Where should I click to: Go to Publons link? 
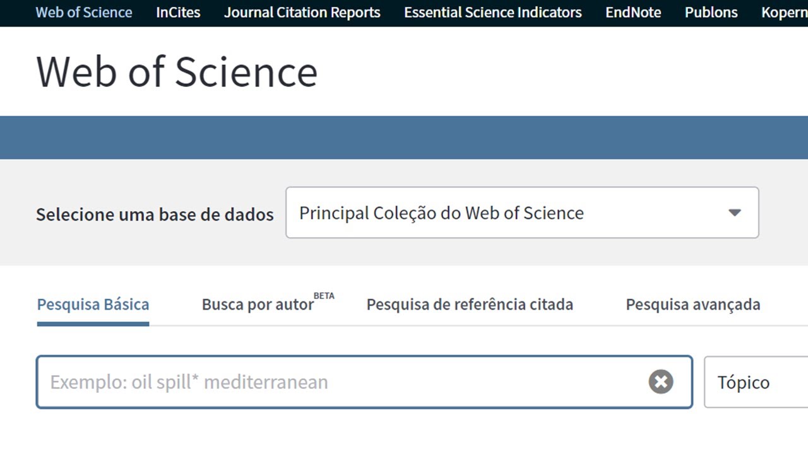711,13
